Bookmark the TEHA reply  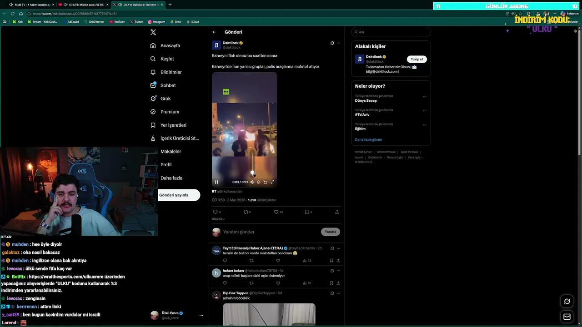[331, 261]
